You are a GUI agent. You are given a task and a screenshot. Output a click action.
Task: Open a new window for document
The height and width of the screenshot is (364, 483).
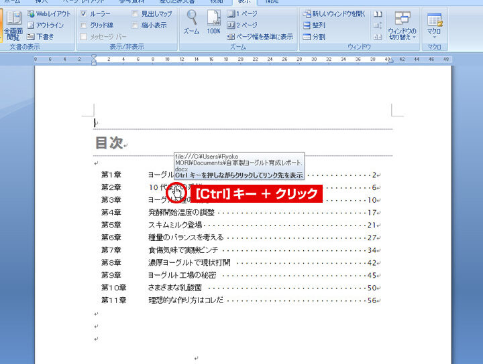333,13
